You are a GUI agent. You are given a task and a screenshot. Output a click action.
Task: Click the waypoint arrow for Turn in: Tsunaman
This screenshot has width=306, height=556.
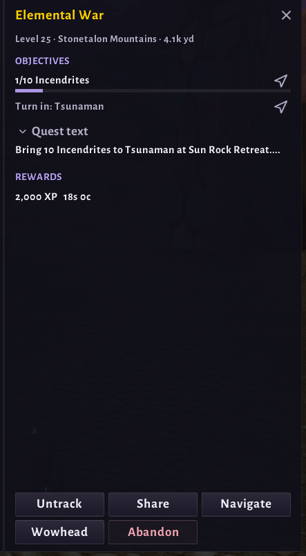pos(280,107)
